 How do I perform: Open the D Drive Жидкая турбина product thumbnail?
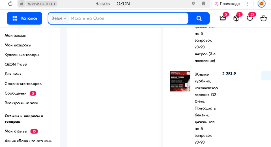[x=180, y=81]
